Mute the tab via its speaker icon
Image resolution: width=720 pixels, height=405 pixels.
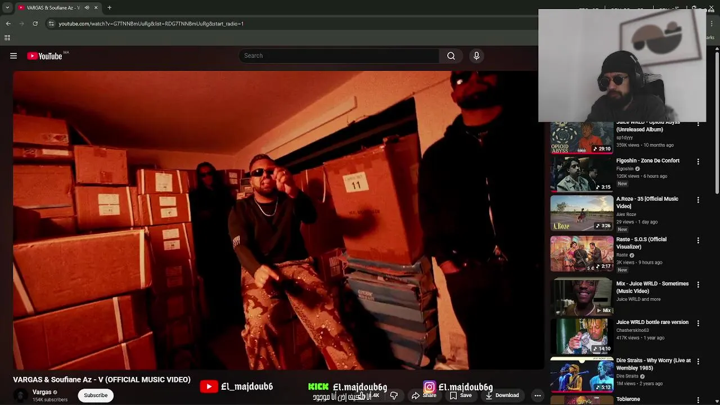click(87, 8)
